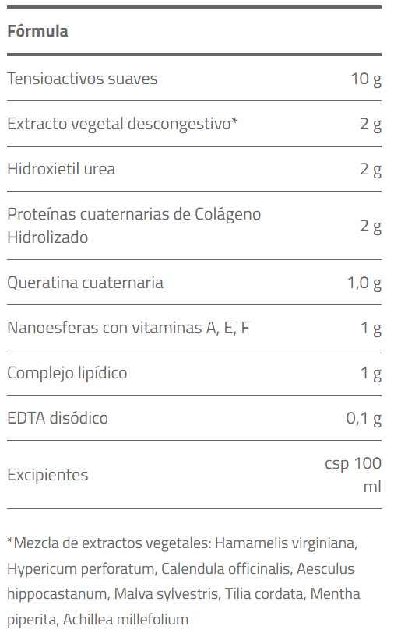Select Achillea millefolium text

tap(126, 620)
